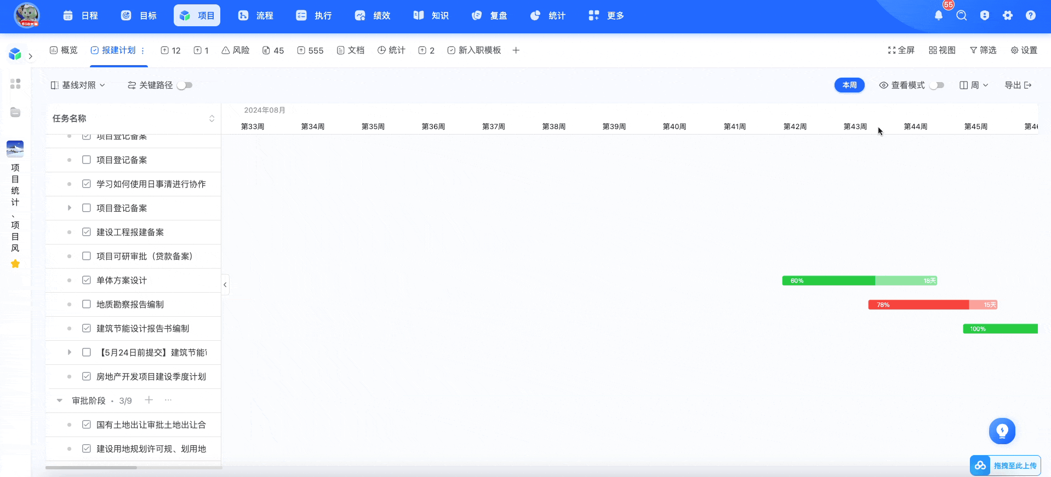This screenshot has width=1051, height=477.
Task: Open the 视图 view options
Action: pos(943,50)
